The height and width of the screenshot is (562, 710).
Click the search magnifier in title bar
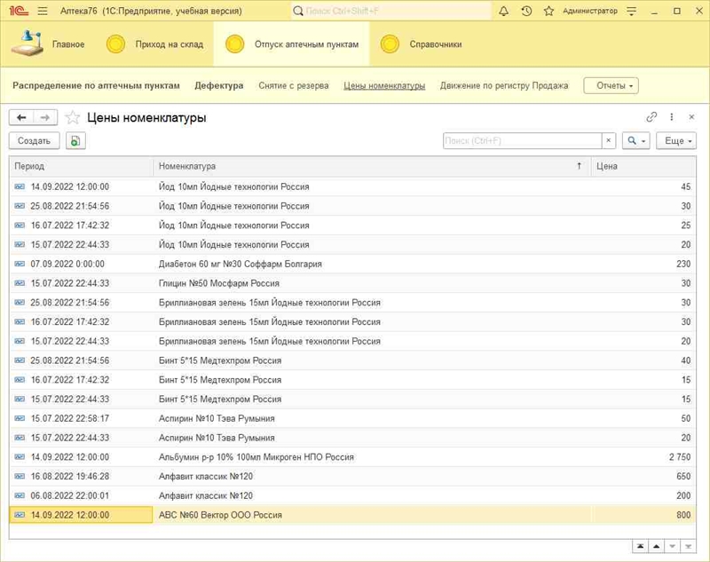click(x=298, y=11)
